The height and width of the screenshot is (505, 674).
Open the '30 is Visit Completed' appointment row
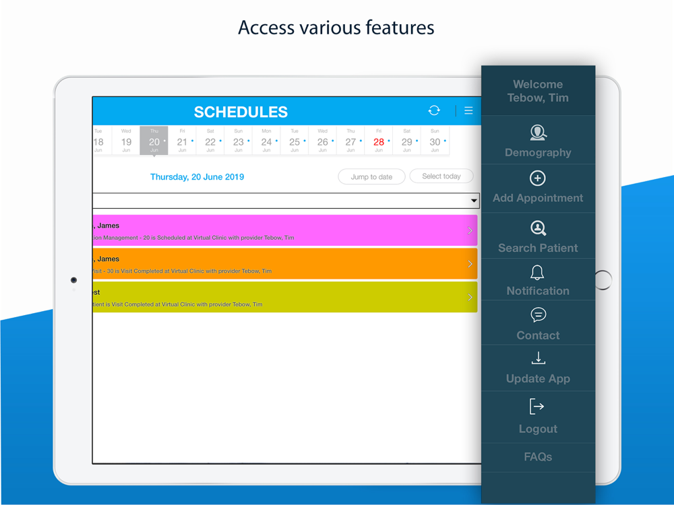(x=285, y=264)
